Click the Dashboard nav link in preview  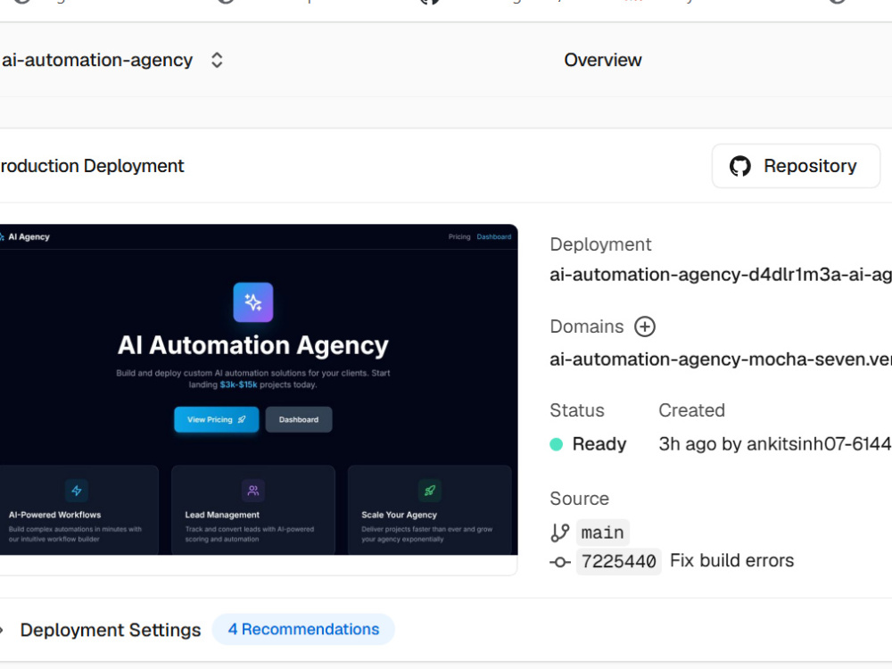(x=494, y=236)
